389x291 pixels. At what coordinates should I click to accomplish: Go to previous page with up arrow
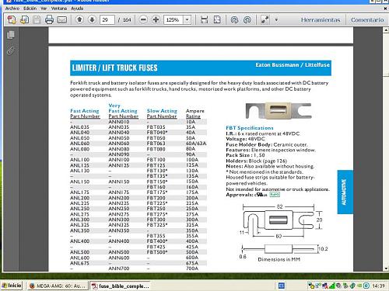[x=79, y=19]
